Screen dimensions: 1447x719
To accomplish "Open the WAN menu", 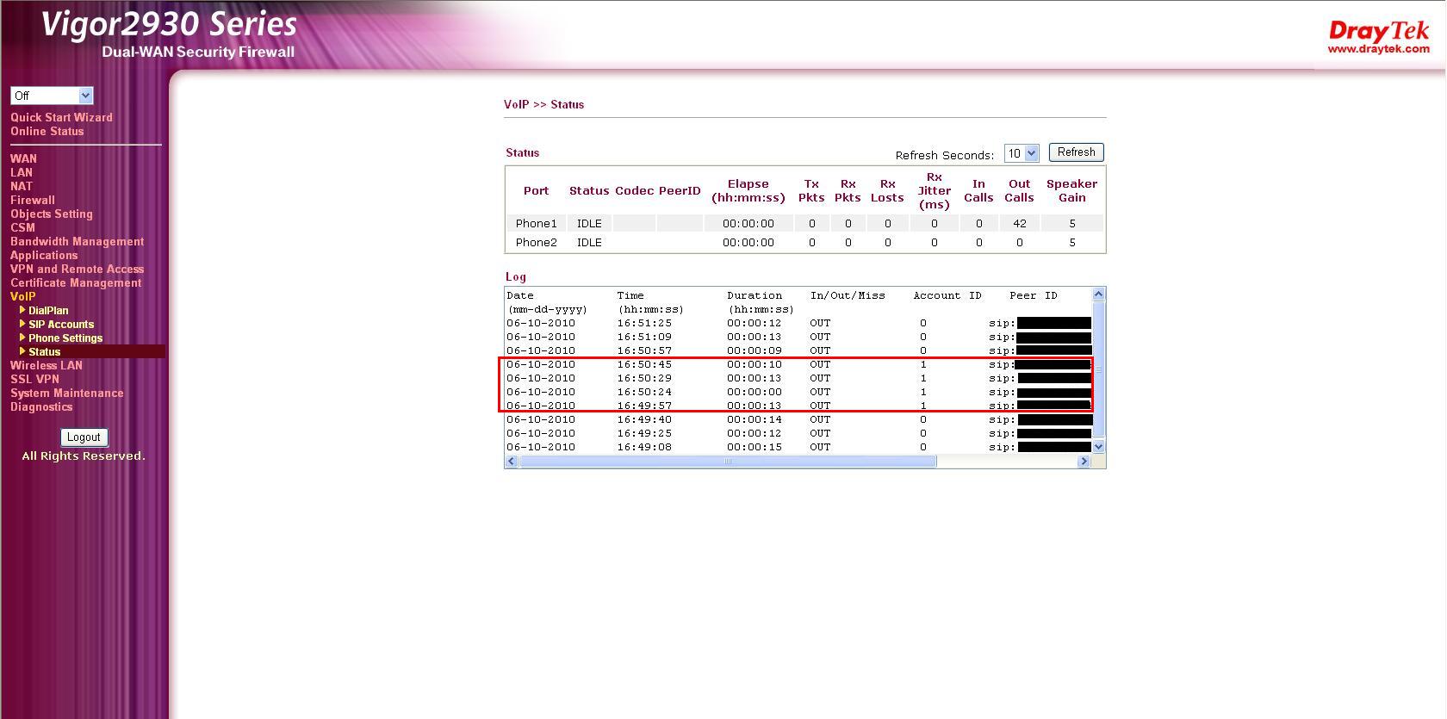I will coord(23,158).
